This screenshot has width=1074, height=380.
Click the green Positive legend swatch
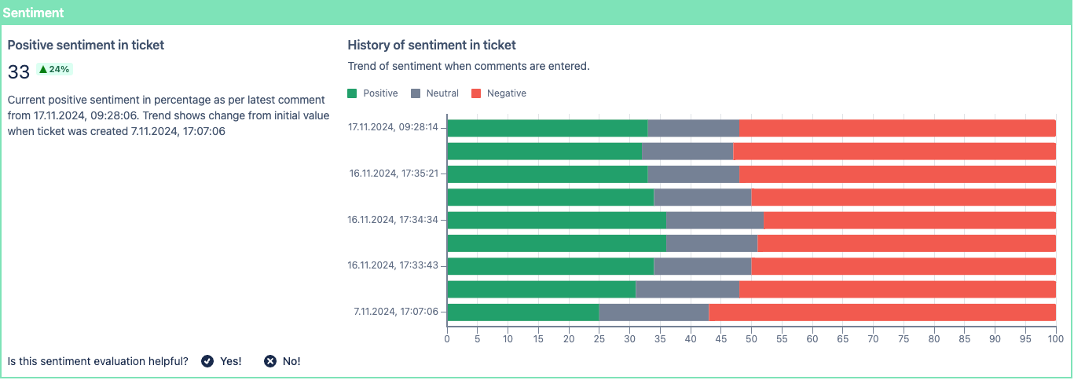pos(353,93)
